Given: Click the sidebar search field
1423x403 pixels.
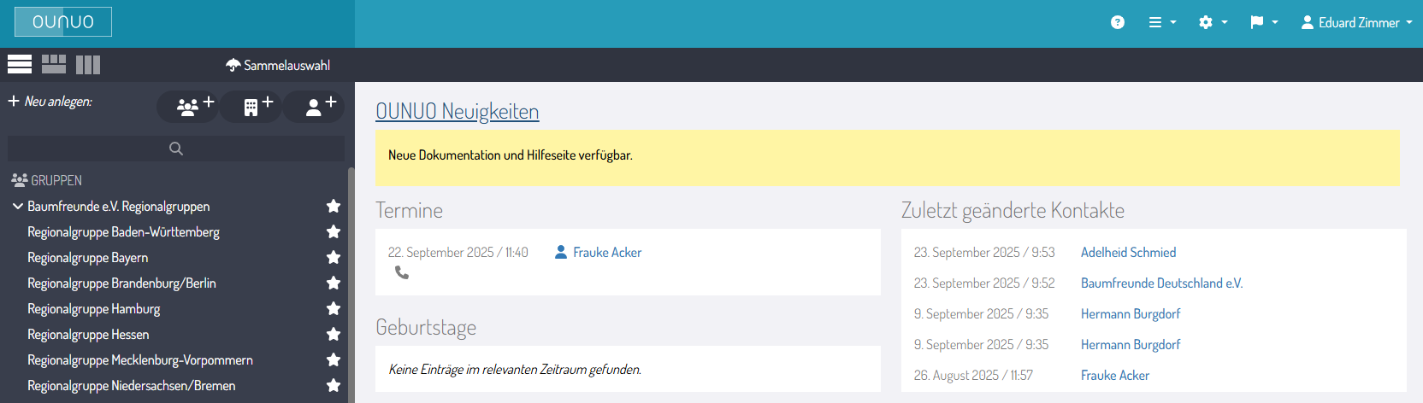Looking at the screenshot, I should coord(176,149).
